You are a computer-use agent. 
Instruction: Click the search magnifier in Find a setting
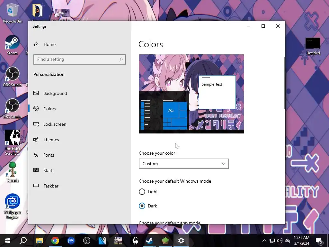click(121, 59)
